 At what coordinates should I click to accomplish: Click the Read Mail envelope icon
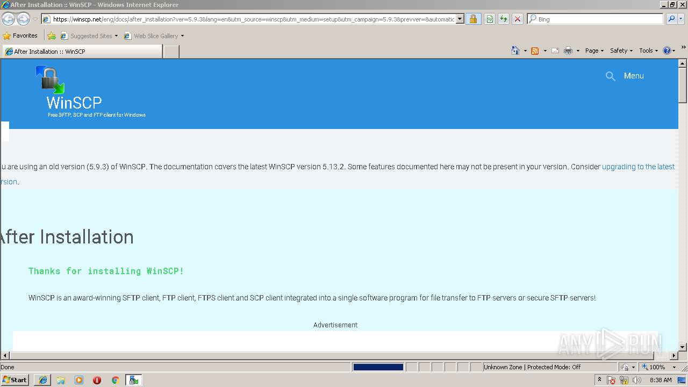click(x=555, y=51)
